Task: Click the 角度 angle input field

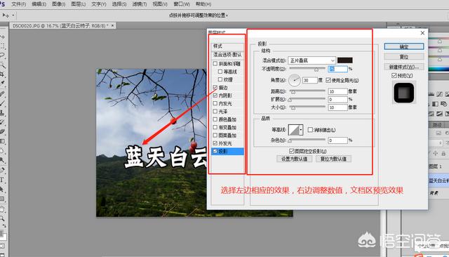Action: pos(310,80)
